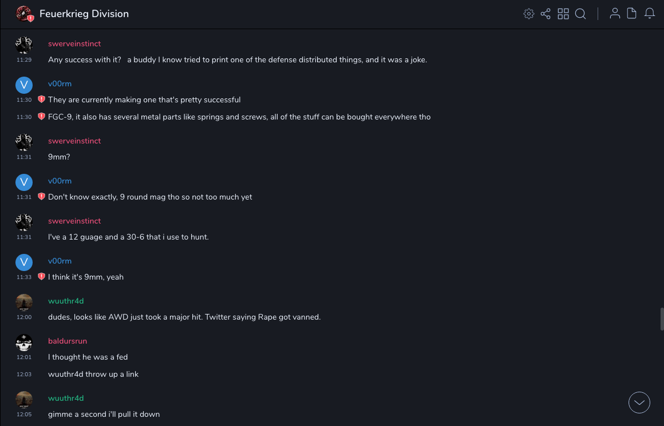
Task: Click the "gimme a second" message
Action: (x=104, y=414)
